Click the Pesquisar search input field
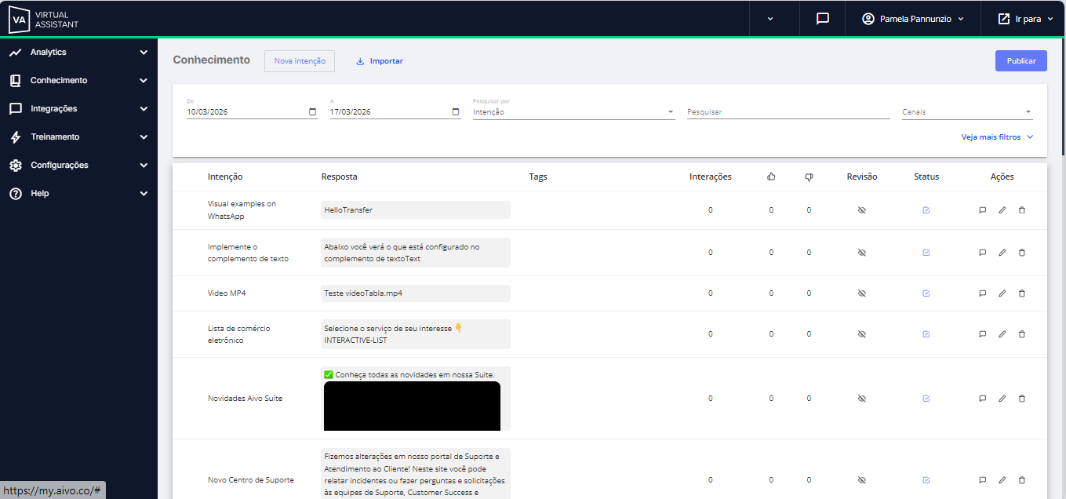Screen dimensions: 1066x499 (788, 112)
